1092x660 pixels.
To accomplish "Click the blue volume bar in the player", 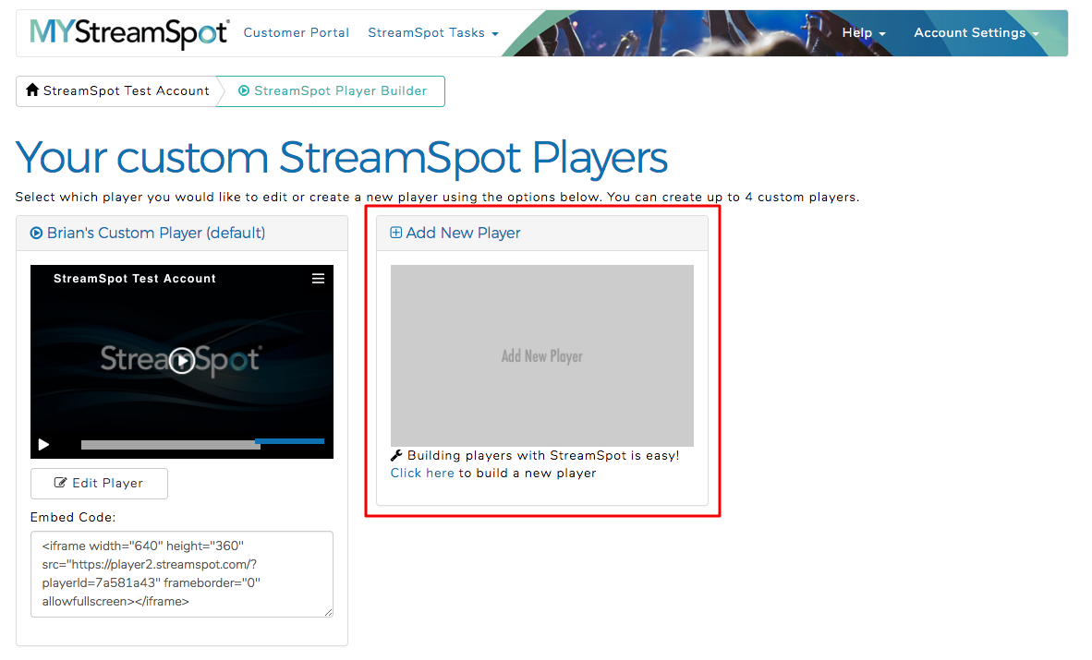I will [290, 441].
